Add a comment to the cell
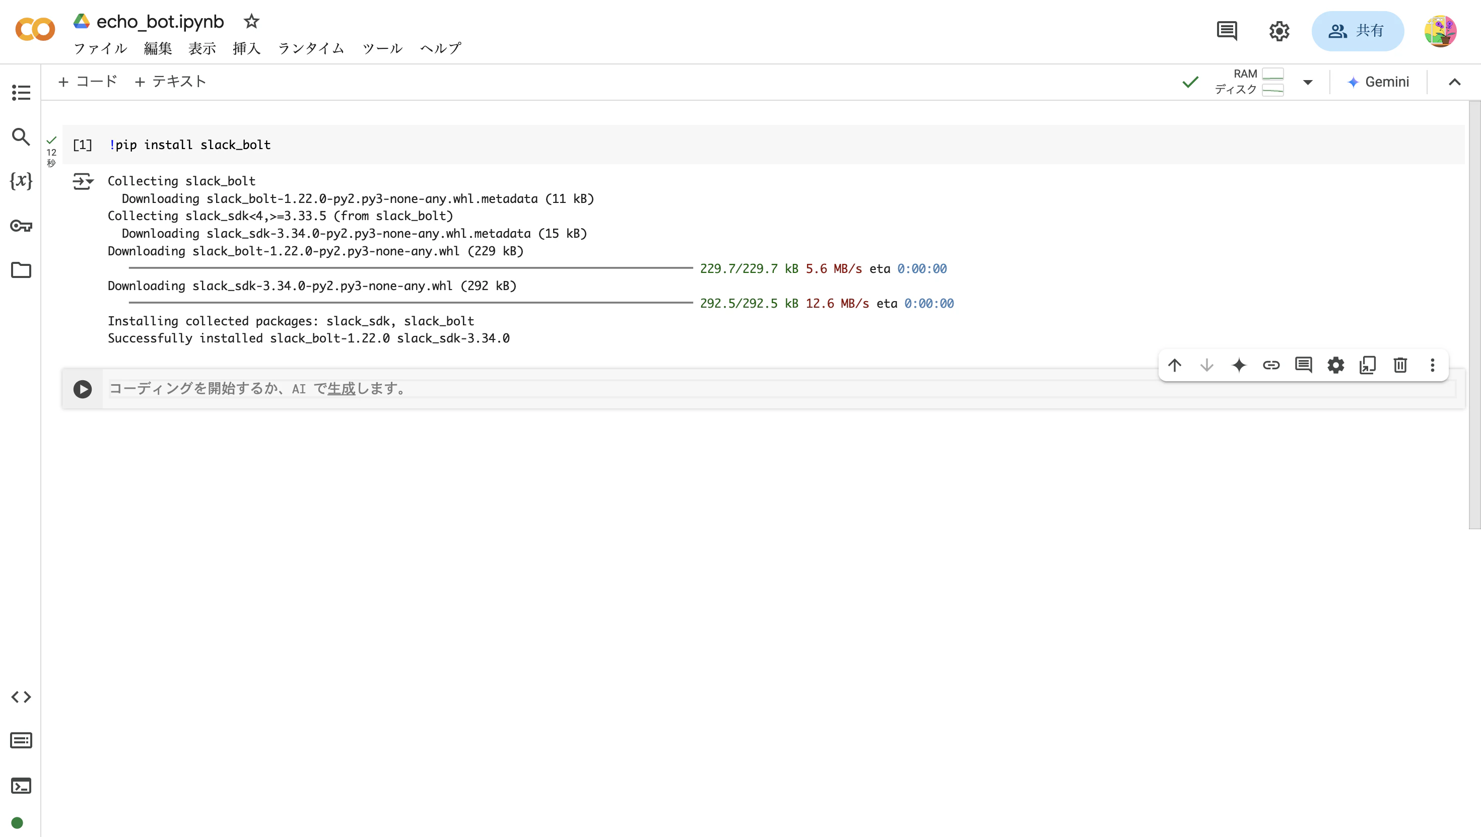 click(1303, 365)
